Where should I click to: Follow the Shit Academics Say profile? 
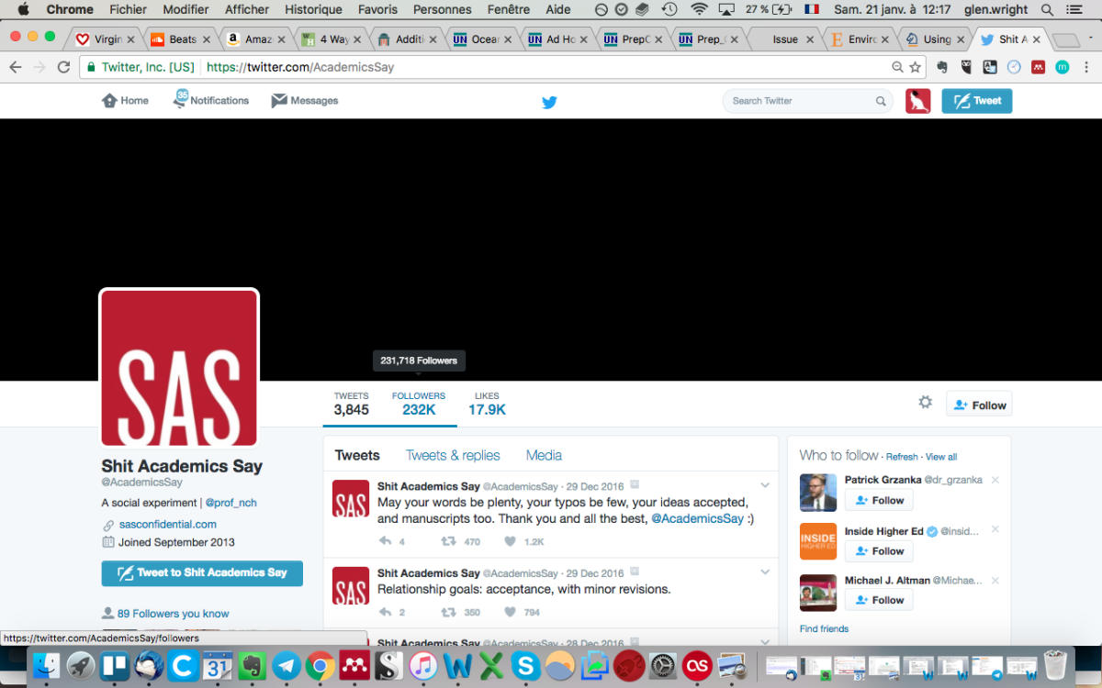pos(979,405)
